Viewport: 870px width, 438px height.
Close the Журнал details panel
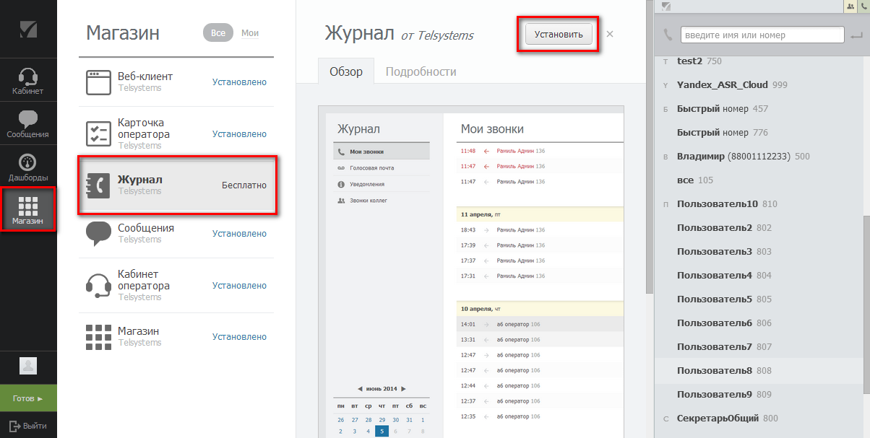point(610,34)
